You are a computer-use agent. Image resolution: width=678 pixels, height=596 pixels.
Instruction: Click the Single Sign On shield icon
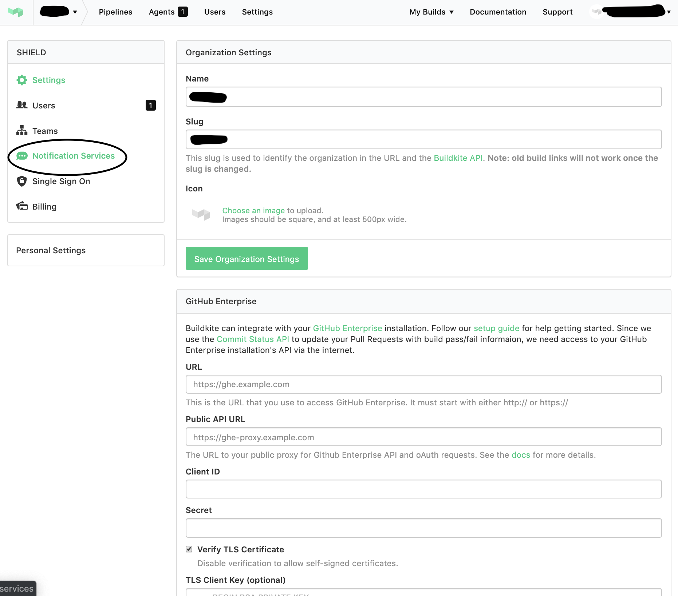point(22,181)
